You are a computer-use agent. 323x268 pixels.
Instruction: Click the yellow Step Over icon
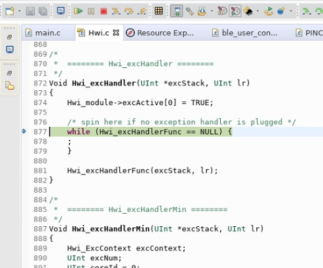click(x=128, y=11)
